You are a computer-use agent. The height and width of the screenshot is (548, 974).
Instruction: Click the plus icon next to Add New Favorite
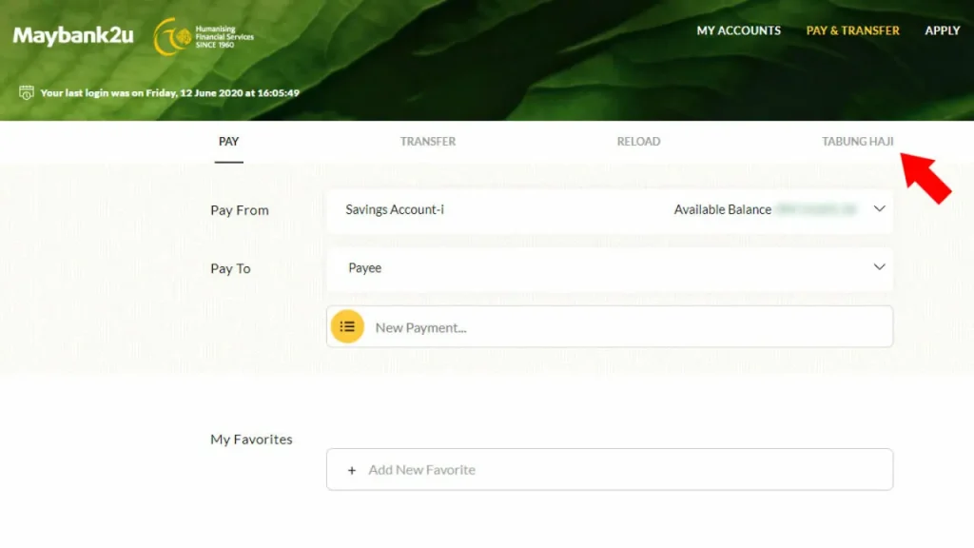tap(352, 469)
